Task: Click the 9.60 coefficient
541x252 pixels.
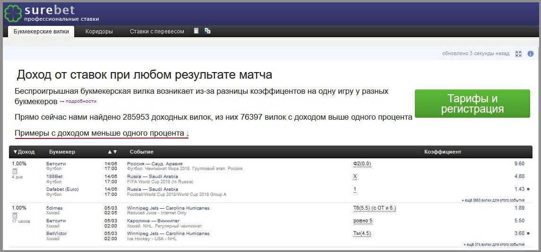Action: tap(519, 163)
